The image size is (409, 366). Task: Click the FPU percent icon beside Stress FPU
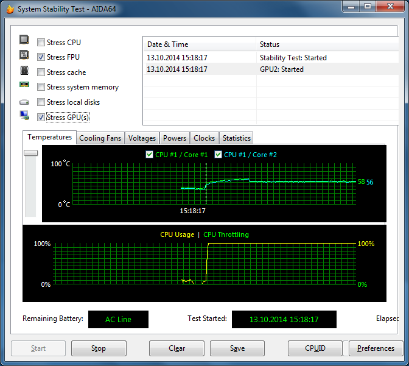pyautogui.click(x=24, y=55)
